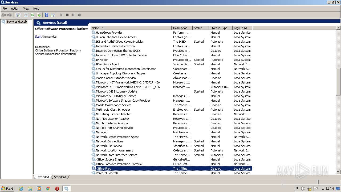Sort by the Log On As column header
The width and height of the screenshot is (341, 192).
click(x=242, y=28)
